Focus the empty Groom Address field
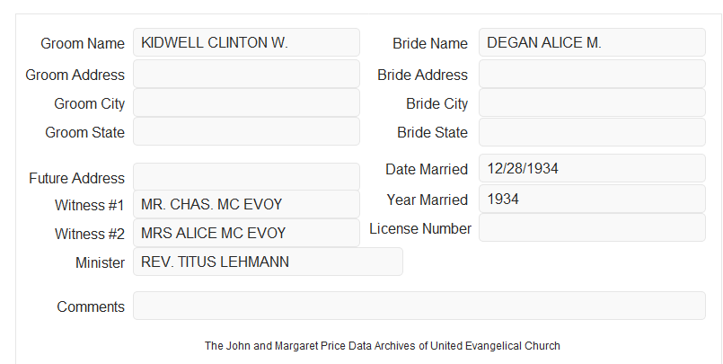The width and height of the screenshot is (723, 364). (x=246, y=74)
